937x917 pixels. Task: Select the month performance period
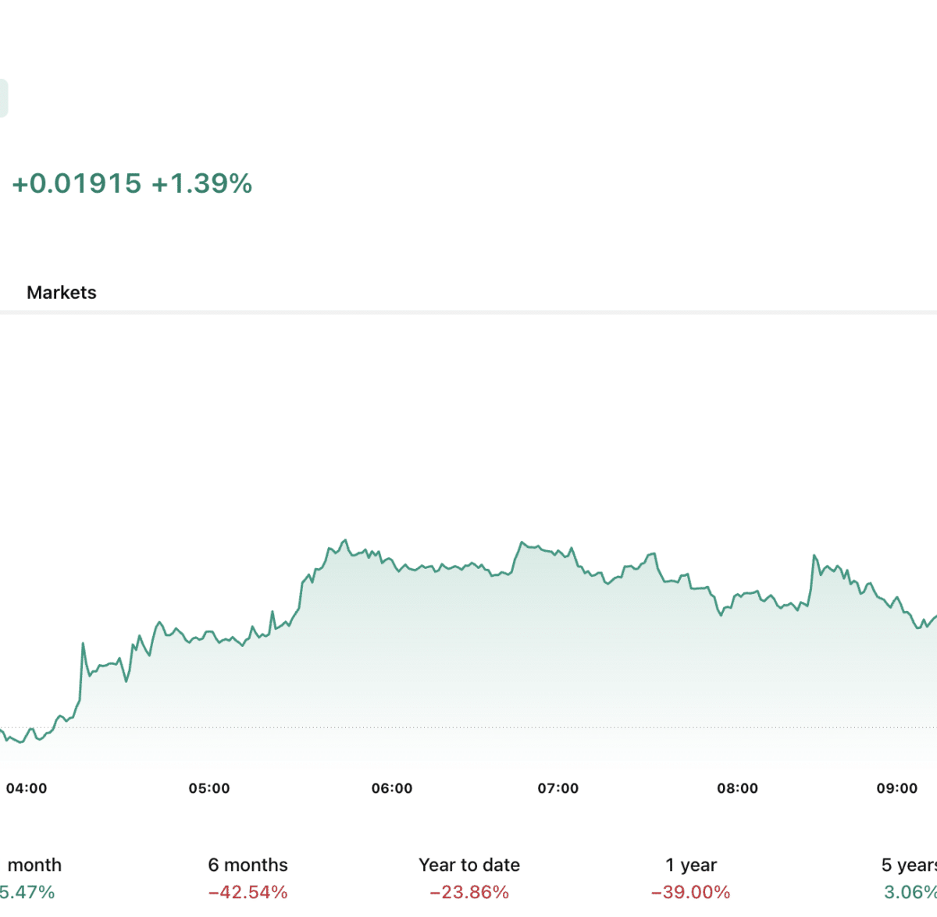[34, 865]
